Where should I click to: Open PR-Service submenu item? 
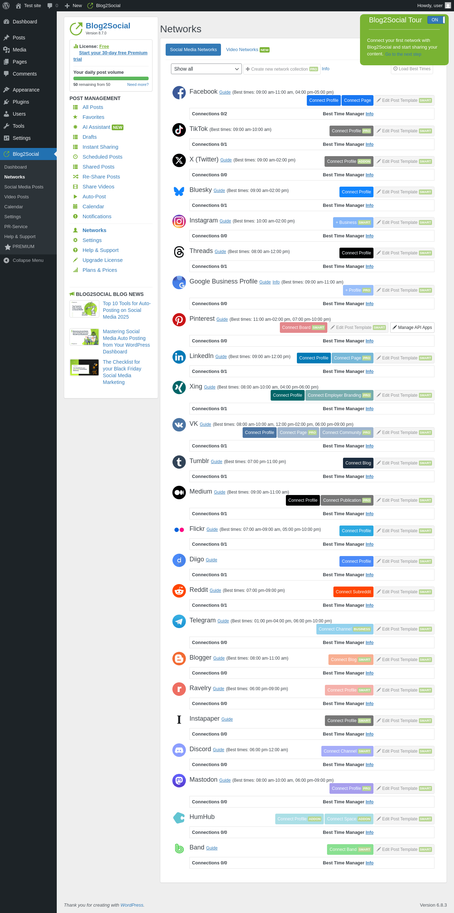click(x=16, y=227)
